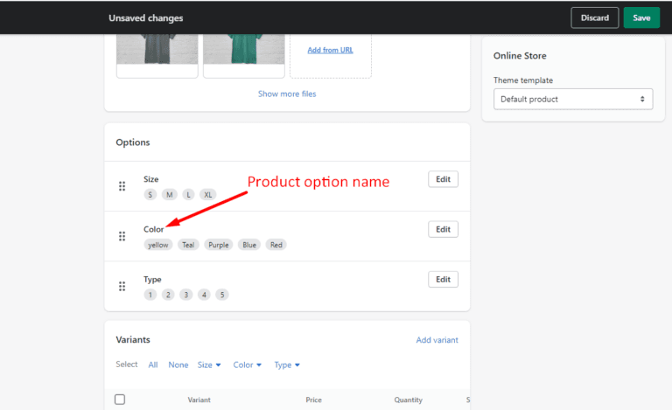Edit the Size option
The height and width of the screenshot is (410, 672).
(x=443, y=179)
